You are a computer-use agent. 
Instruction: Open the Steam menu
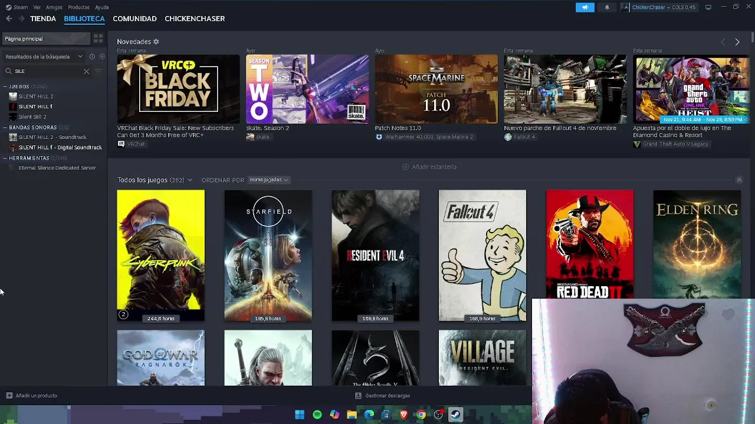click(17, 8)
